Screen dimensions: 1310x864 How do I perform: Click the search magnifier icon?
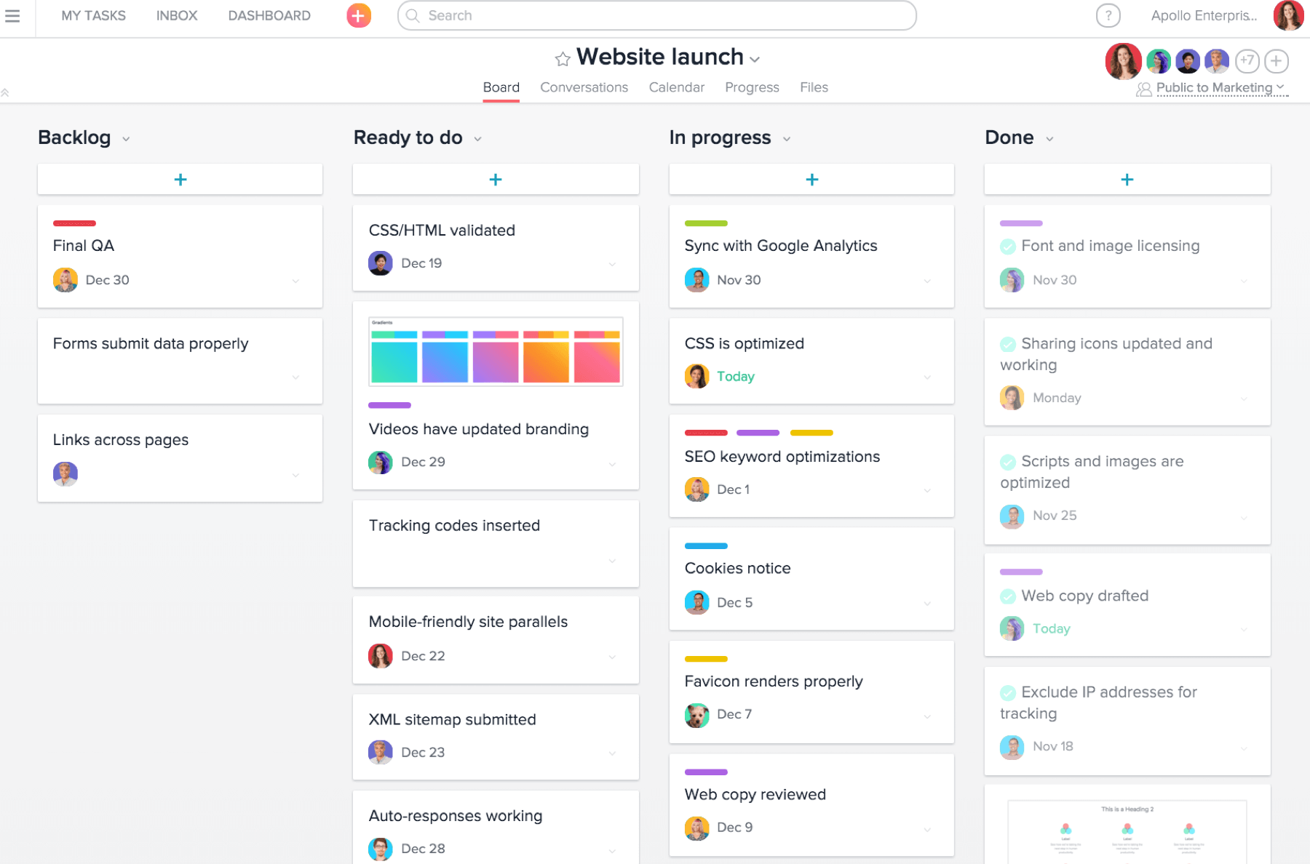click(412, 15)
